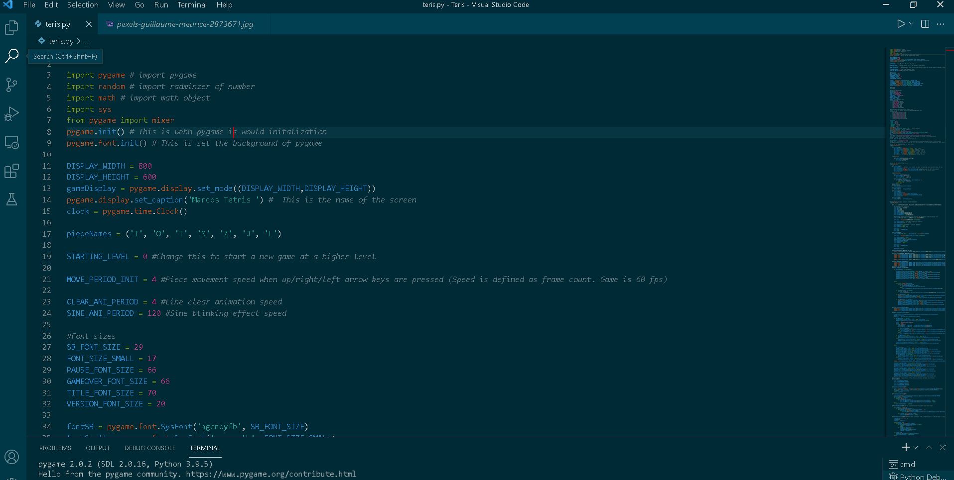Click the teris.py breadcrumb item
This screenshot has height=480, width=954.
coord(61,41)
